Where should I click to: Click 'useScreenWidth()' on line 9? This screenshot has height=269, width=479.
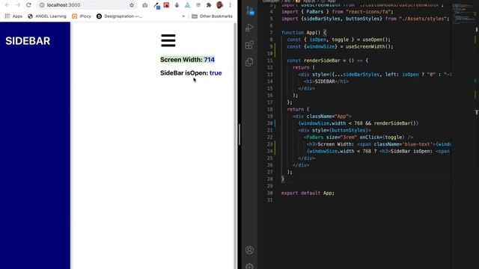[369, 46]
